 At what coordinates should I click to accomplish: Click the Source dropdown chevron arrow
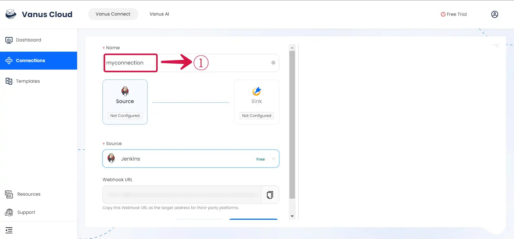(x=274, y=159)
